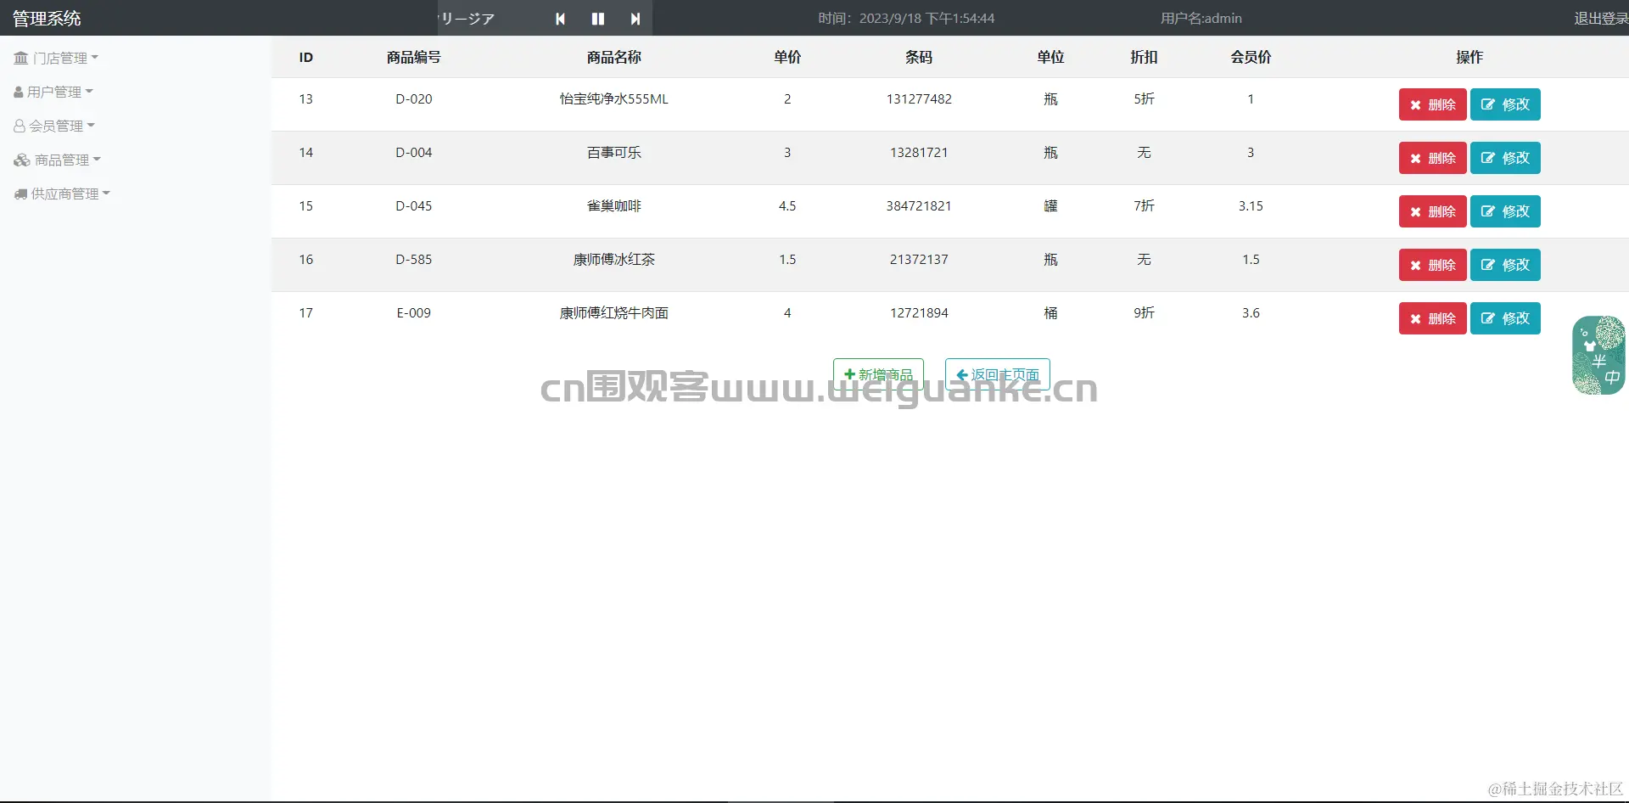This screenshot has width=1629, height=803.
Task: Expand the 用户管理 sidebar menu
Action: pos(53,92)
